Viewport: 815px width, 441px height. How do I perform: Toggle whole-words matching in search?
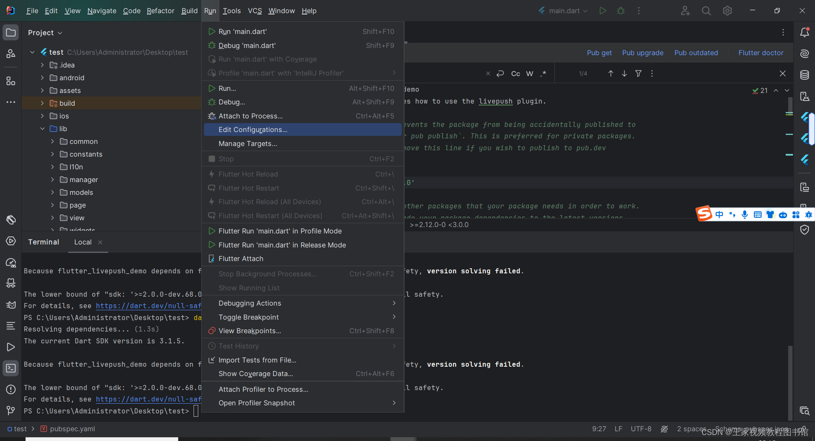click(529, 73)
